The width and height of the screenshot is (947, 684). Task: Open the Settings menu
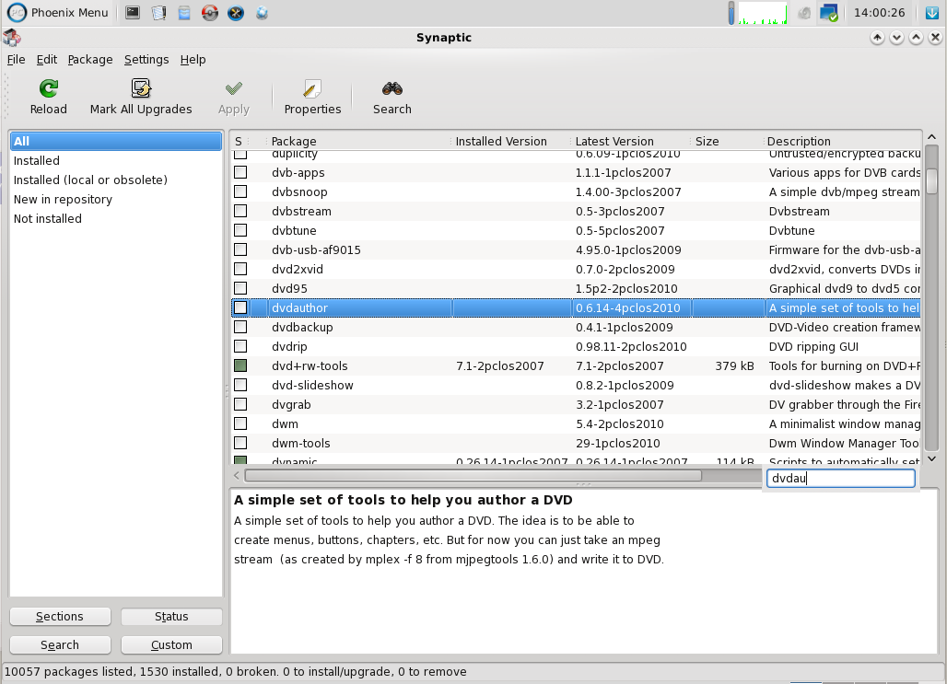coord(146,59)
